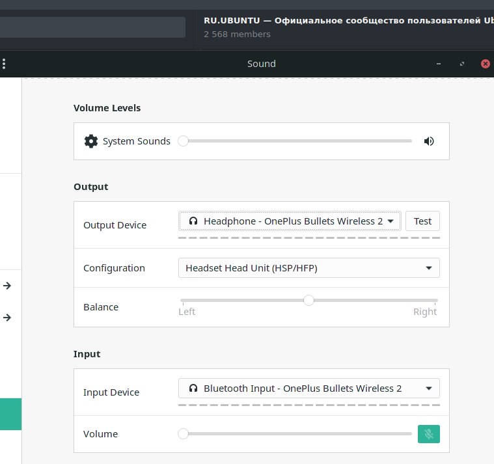The height and width of the screenshot is (464, 494).
Task: Click the Right balance label
Action: point(425,312)
